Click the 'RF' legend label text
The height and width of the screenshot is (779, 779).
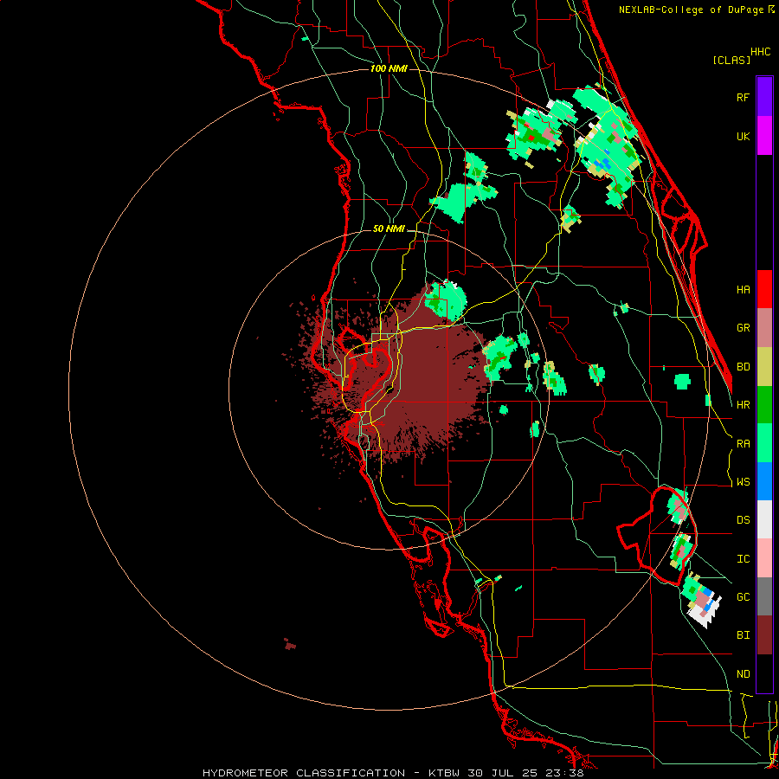pos(744,97)
